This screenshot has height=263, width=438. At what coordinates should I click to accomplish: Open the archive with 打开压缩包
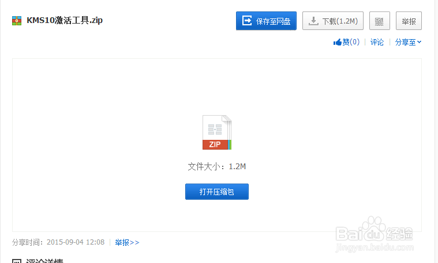(217, 192)
